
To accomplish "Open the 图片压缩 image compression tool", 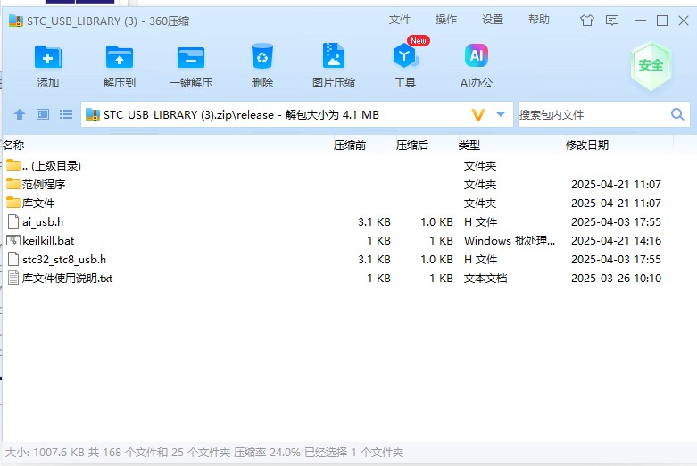I will click(333, 59).
